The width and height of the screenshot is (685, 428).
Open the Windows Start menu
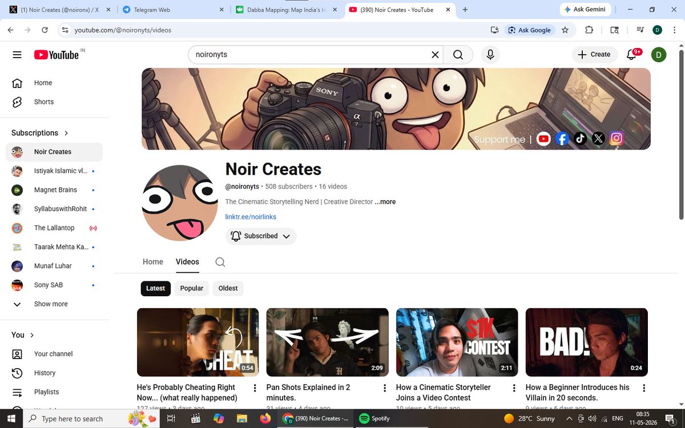click(x=11, y=418)
